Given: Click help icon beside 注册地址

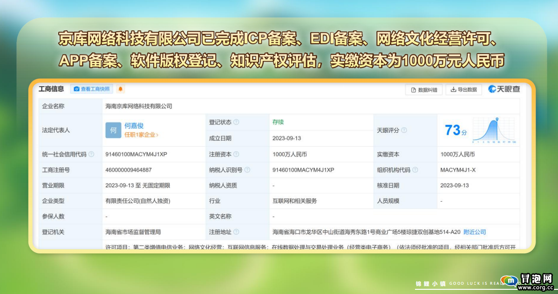Looking at the screenshot, I should pyautogui.click(x=236, y=232).
